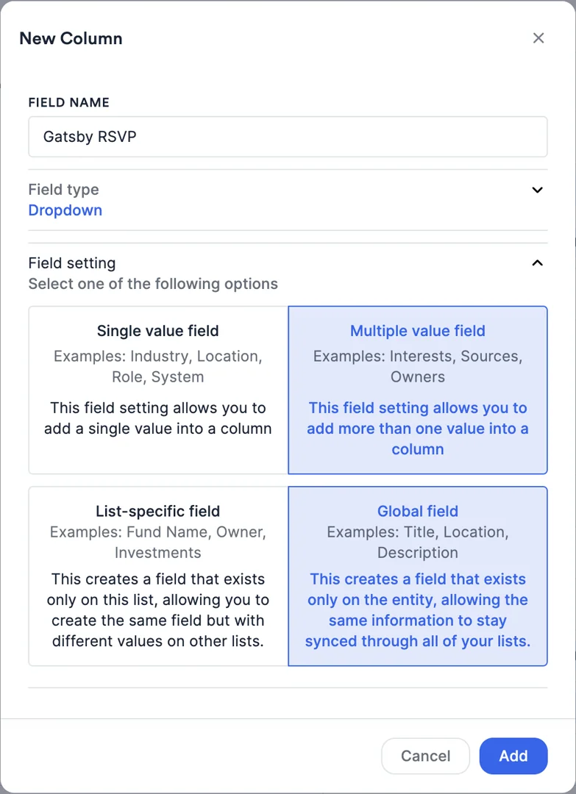Edit the Gatsby RSVP field name text
Screen dimensions: 576x794
(90, 137)
